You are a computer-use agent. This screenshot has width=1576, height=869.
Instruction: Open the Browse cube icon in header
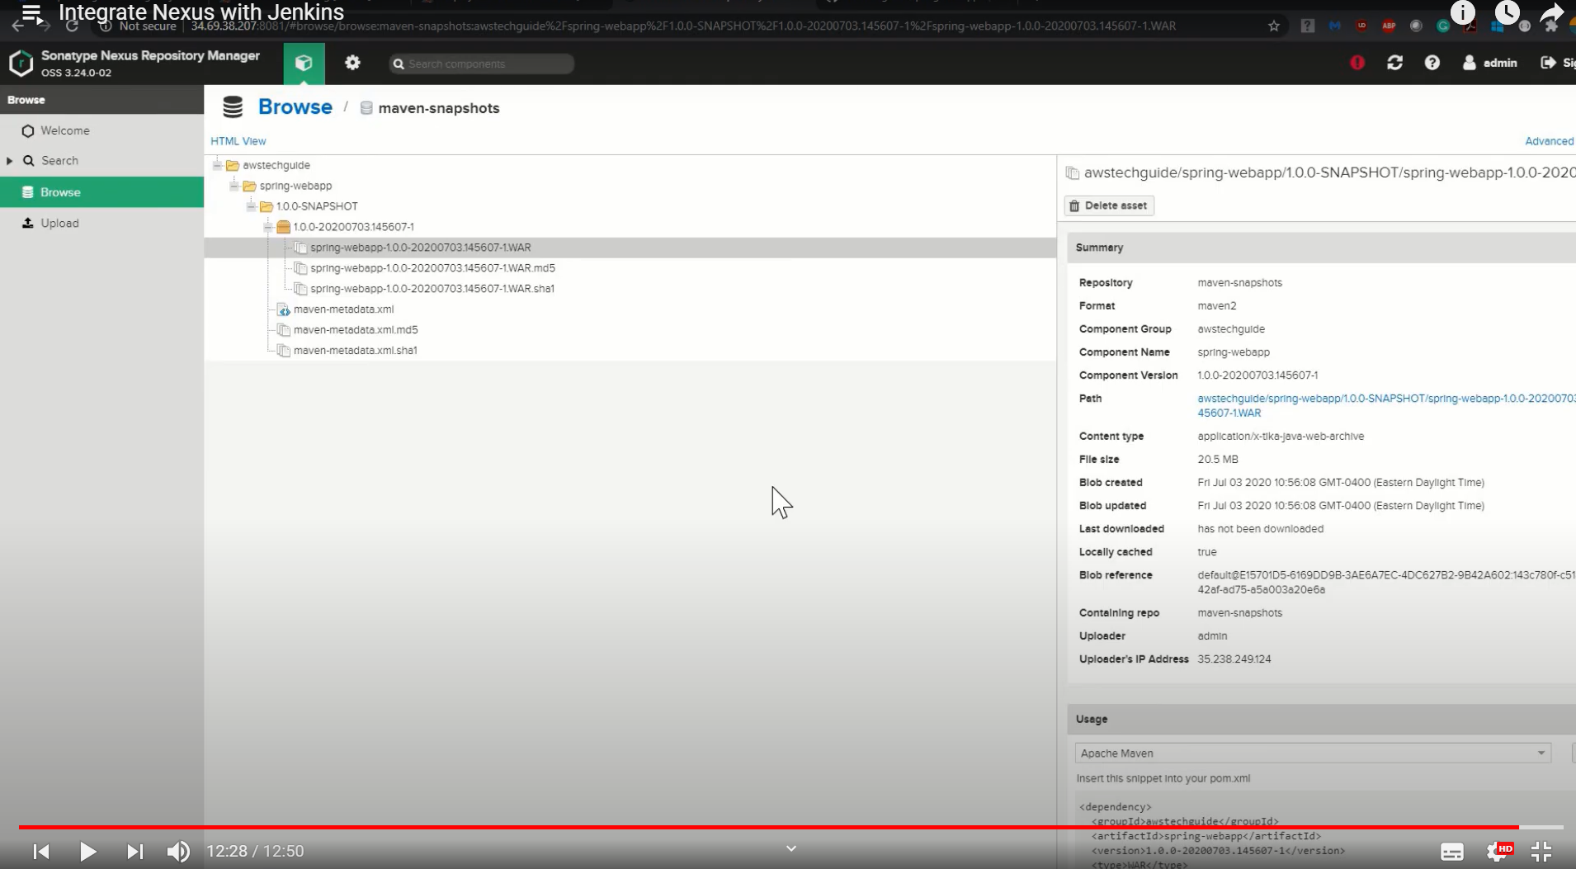[x=304, y=64]
